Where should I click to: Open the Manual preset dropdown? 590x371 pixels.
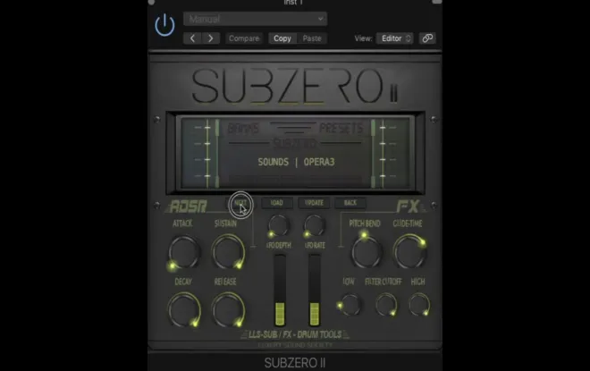(255, 19)
